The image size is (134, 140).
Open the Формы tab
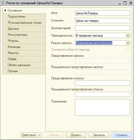24,41
